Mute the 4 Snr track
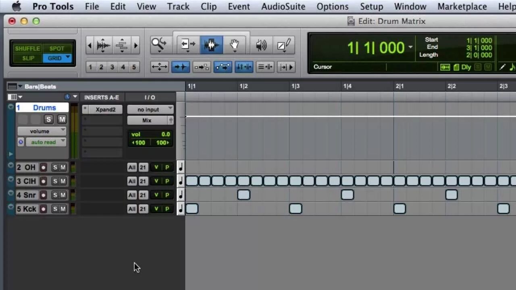Image resolution: width=516 pixels, height=290 pixels. point(63,195)
